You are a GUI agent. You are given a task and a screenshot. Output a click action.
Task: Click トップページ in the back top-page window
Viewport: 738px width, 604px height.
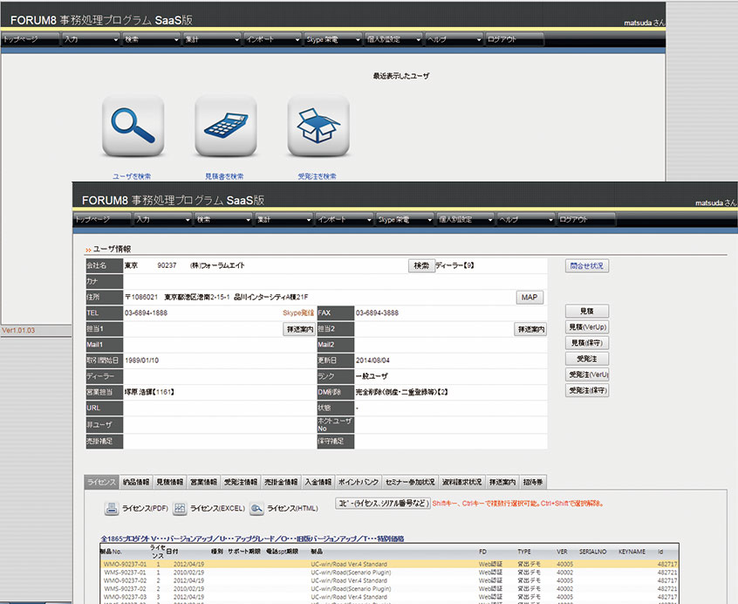tap(31, 39)
